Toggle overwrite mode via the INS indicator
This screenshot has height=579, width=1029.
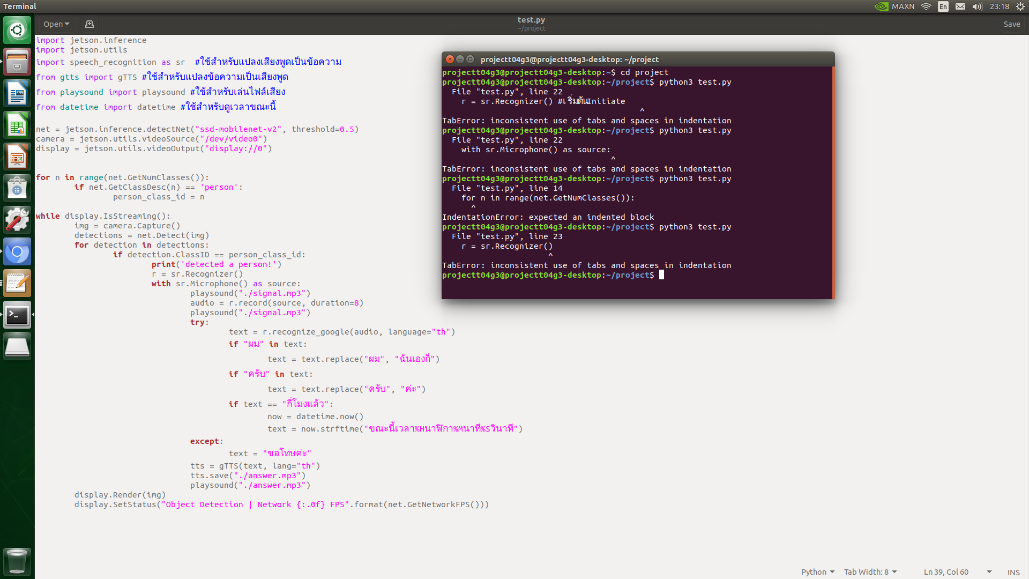[x=1013, y=572]
